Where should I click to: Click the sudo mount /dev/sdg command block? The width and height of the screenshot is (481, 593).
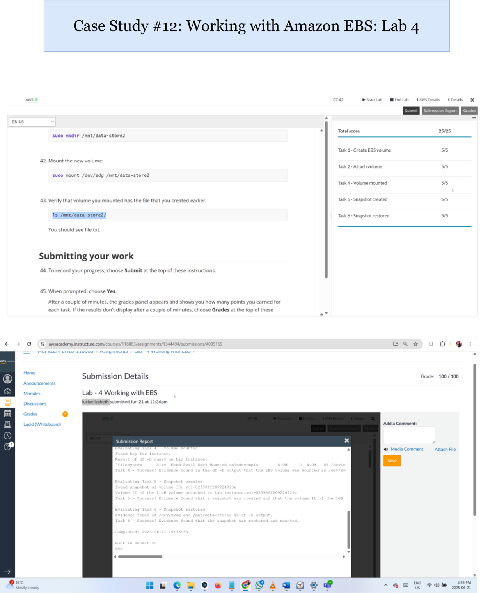[x=168, y=175]
